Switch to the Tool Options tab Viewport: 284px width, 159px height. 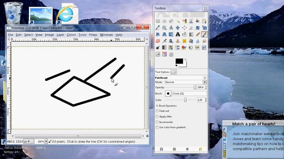pyautogui.click(x=162, y=72)
